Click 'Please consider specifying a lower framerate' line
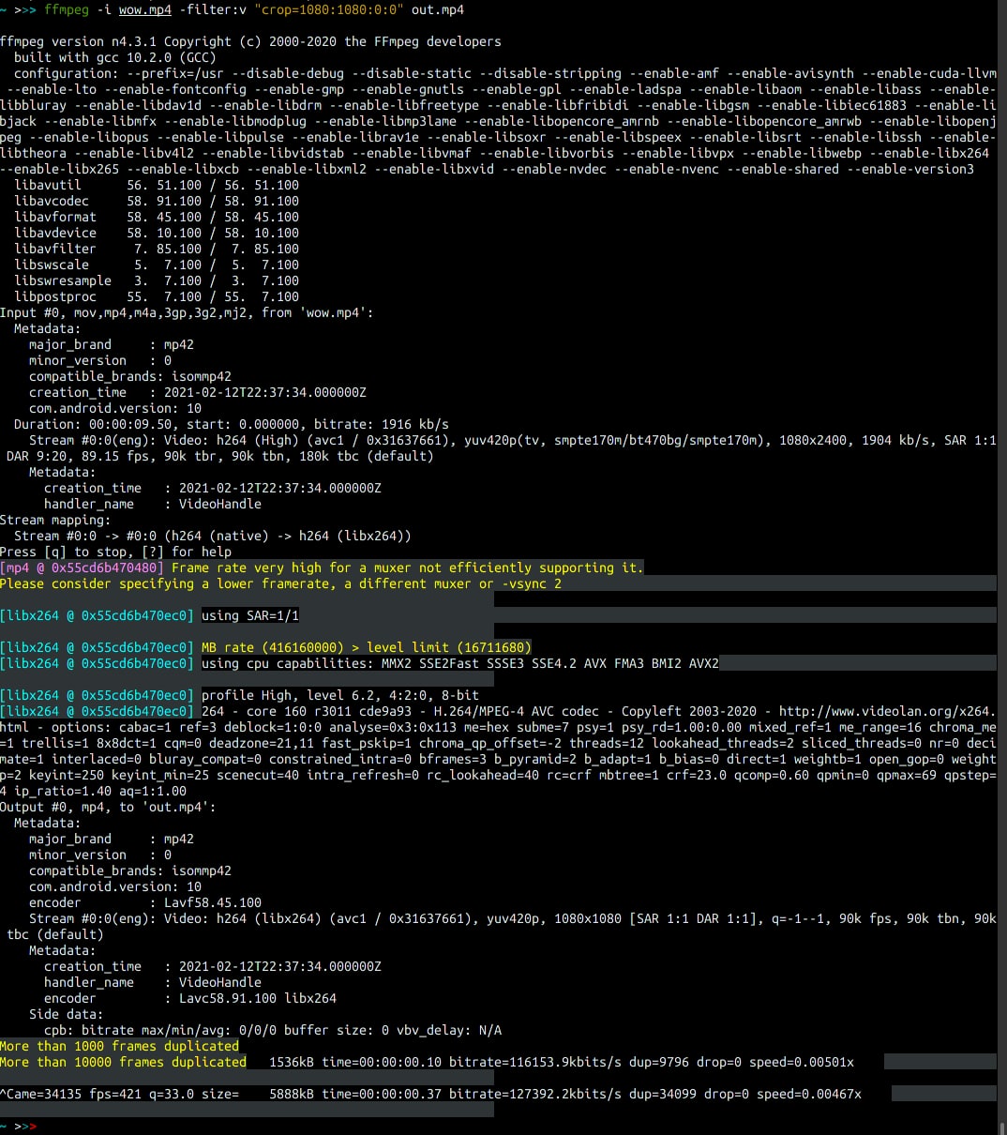This screenshot has width=1007, height=1135. click(x=280, y=583)
